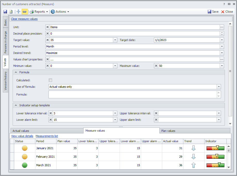
Task: Adjust Decimal place precision spinner
Action: (x=222, y=34)
